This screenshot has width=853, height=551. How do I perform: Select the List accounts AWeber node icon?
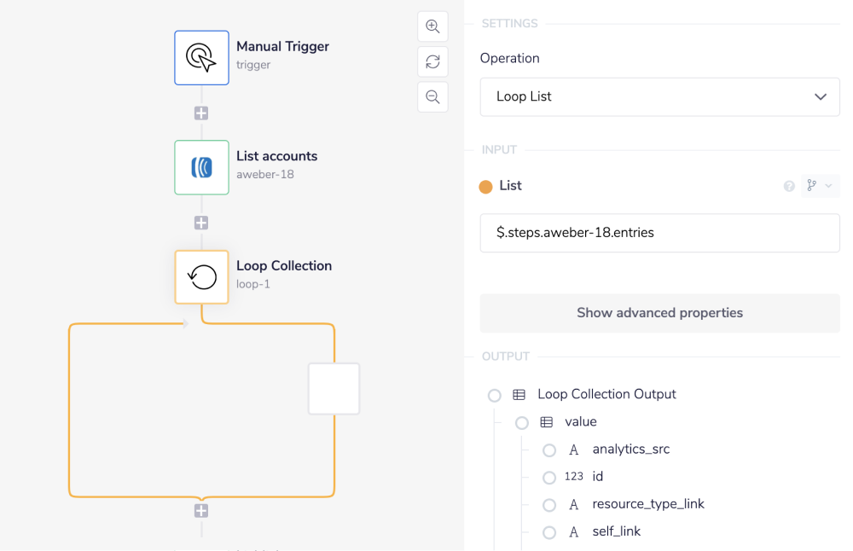(x=201, y=167)
